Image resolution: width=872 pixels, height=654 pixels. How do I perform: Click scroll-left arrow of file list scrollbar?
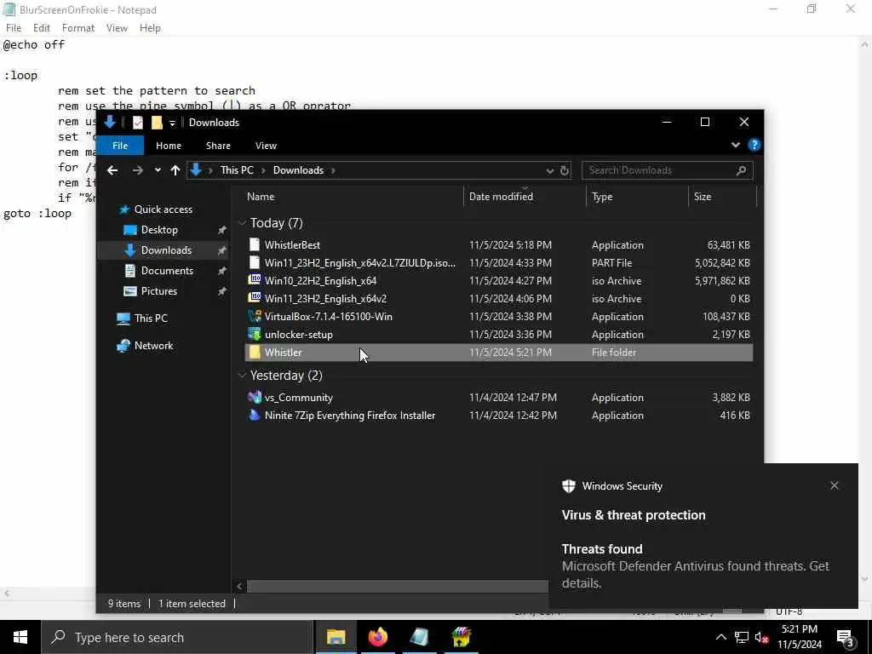tap(239, 586)
